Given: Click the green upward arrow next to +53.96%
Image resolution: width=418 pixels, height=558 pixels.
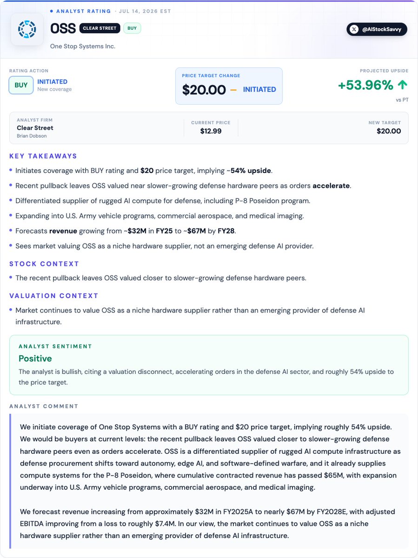Looking at the screenshot, I should [x=403, y=85].
